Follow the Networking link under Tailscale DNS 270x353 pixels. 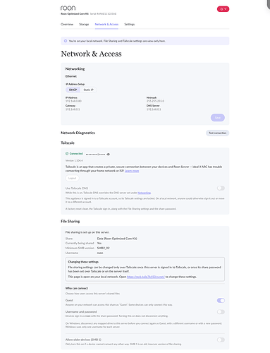[x=144, y=193]
